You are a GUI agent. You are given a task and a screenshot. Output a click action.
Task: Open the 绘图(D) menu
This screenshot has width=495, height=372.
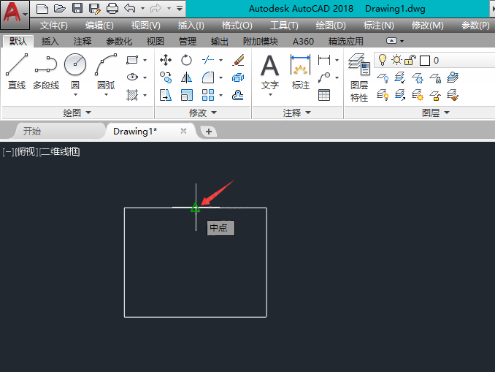pos(331,26)
